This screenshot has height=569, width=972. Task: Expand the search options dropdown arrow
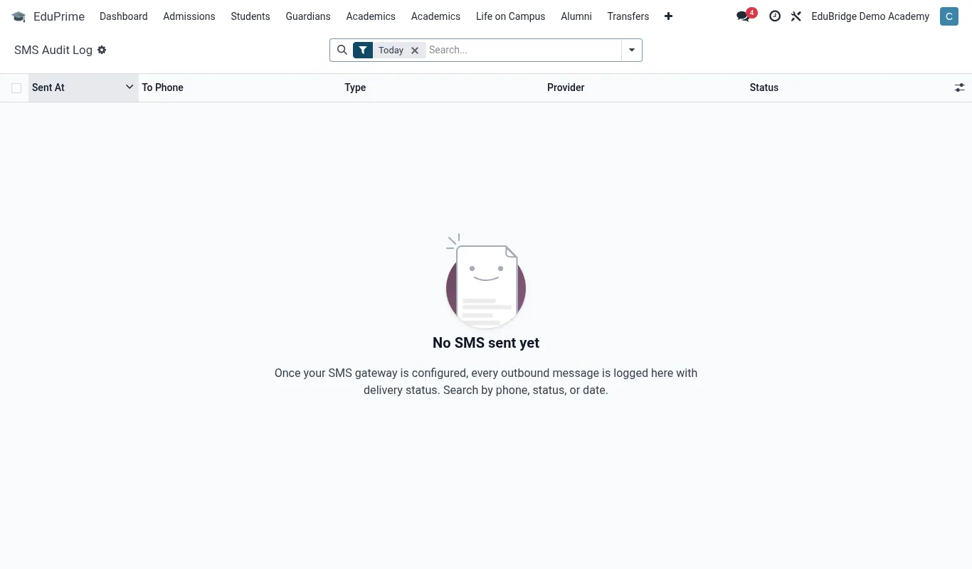click(x=632, y=50)
